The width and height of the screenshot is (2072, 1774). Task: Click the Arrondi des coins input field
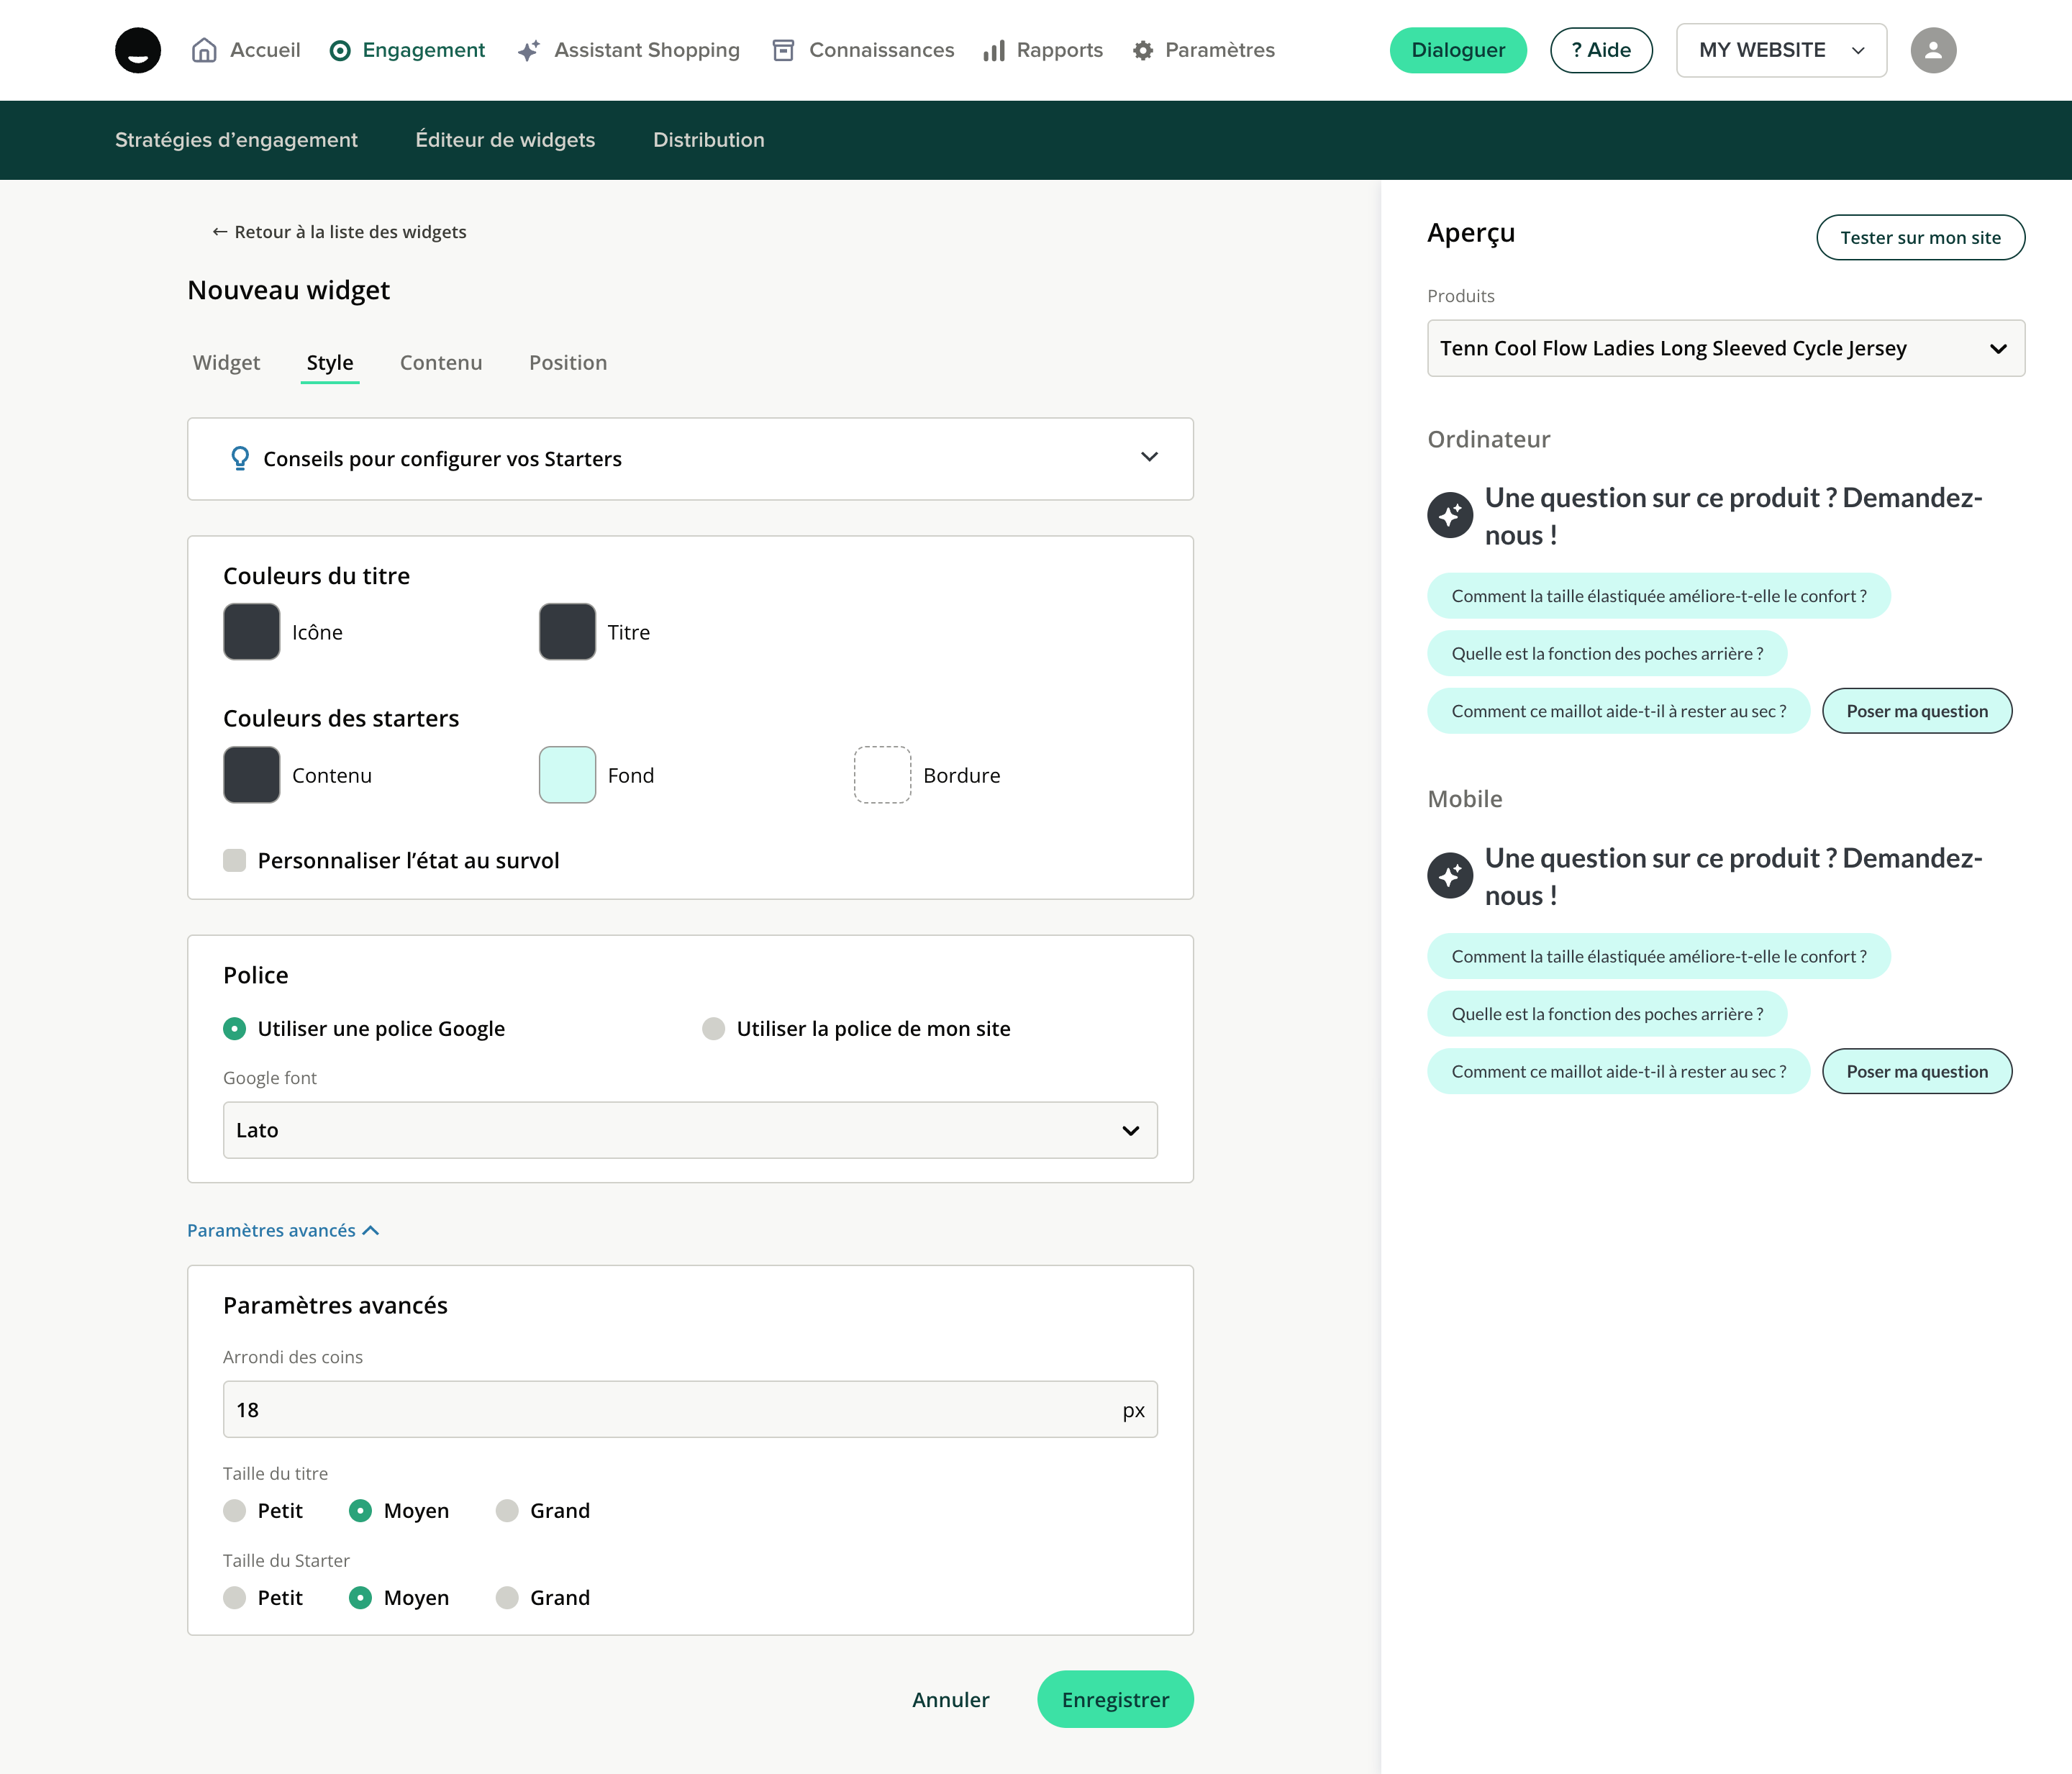point(670,1410)
